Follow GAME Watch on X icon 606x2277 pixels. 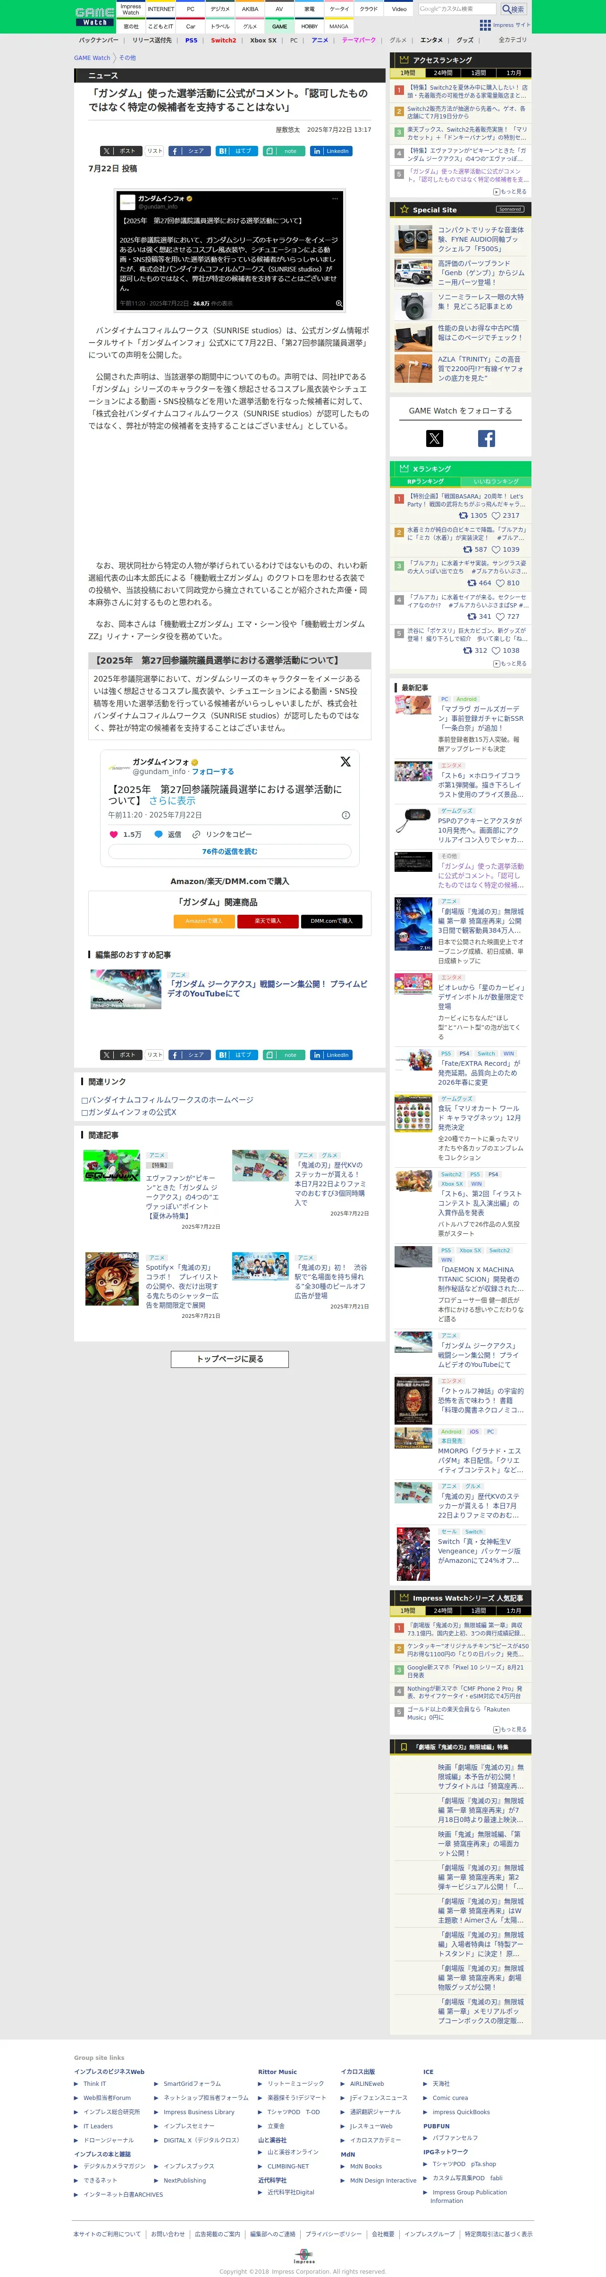tap(435, 438)
